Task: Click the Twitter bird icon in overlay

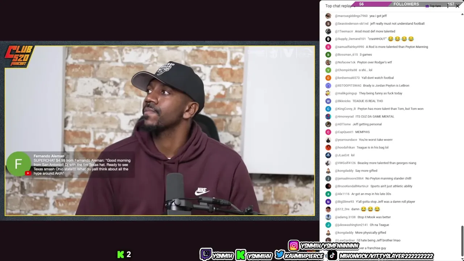Action: point(279,255)
